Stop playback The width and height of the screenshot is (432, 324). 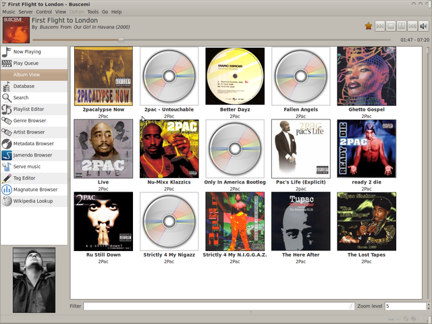[x=391, y=26]
